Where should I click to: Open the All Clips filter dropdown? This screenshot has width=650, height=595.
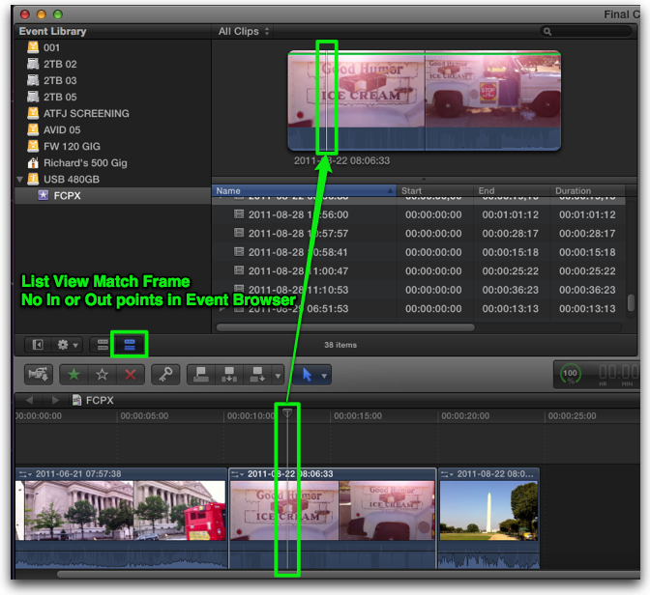pyautogui.click(x=244, y=31)
